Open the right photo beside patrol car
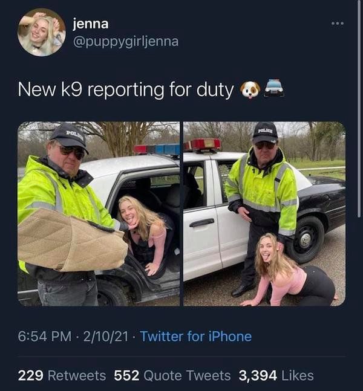 point(264,214)
